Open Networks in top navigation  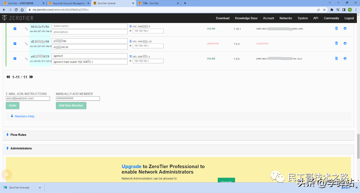tap(286, 18)
